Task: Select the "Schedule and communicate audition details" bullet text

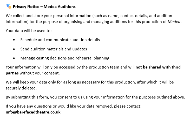Action: click(x=60, y=40)
